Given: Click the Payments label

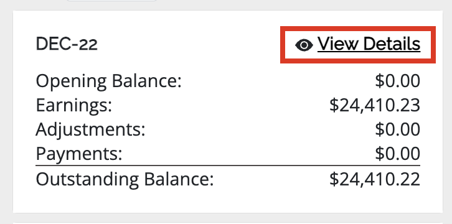Looking at the screenshot, I should point(79,154).
